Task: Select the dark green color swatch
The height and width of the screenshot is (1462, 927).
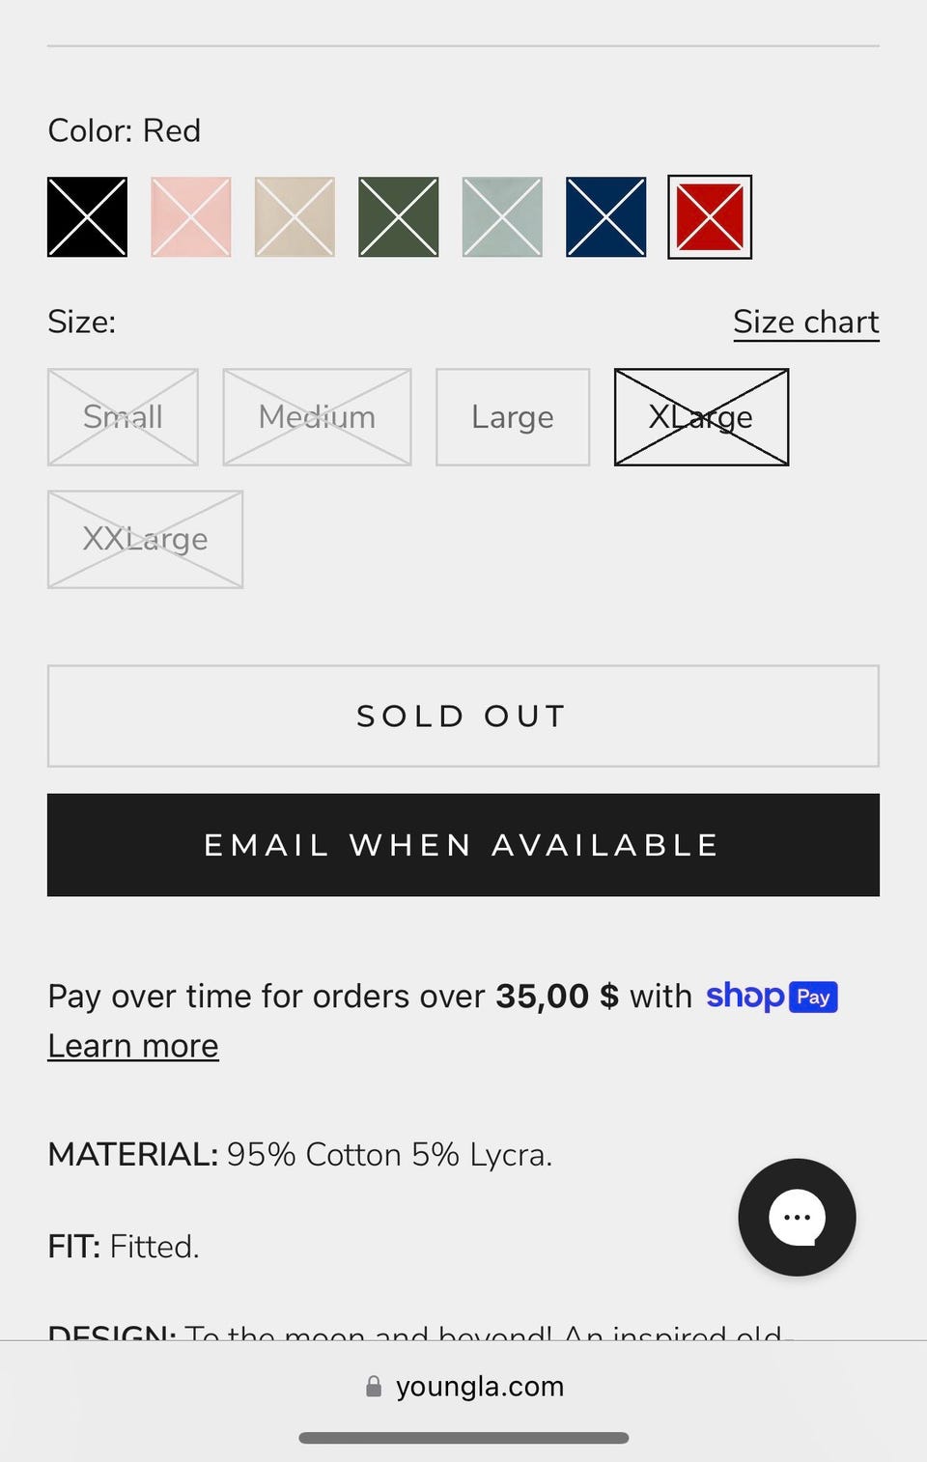Action: pyautogui.click(x=399, y=217)
